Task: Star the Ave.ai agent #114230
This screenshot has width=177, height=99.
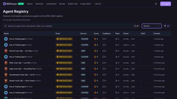Action: click(116, 87)
